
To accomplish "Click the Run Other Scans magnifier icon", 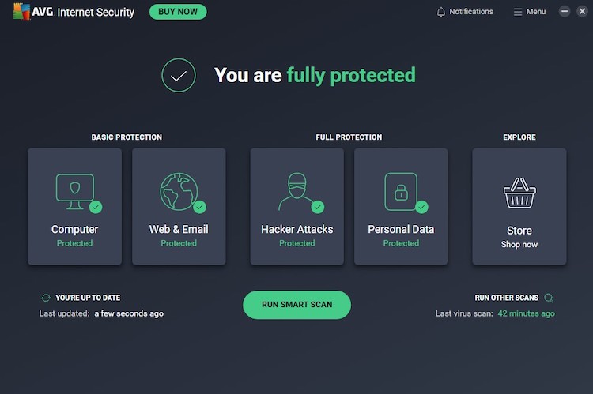I will [549, 298].
